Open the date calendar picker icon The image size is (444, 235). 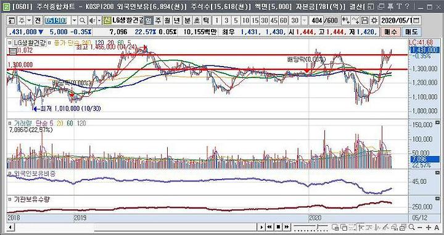(416, 20)
